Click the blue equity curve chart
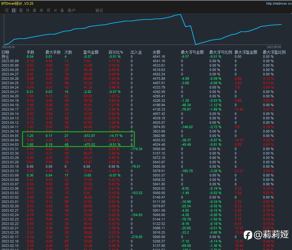Image resolution: width=292 pixels, height=250 pixels. [x=142, y=29]
